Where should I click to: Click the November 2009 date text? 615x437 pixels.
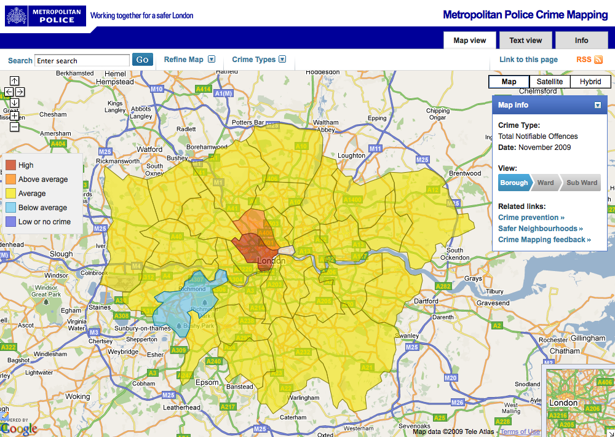[x=544, y=148]
